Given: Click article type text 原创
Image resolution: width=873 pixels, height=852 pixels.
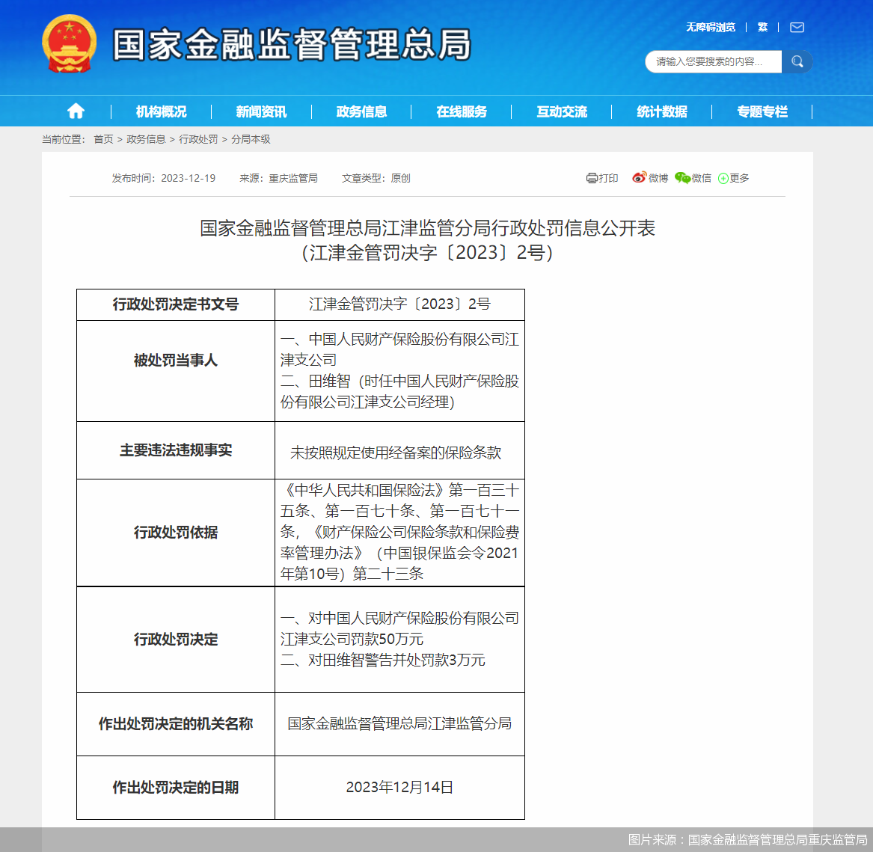Looking at the screenshot, I should click(x=400, y=178).
